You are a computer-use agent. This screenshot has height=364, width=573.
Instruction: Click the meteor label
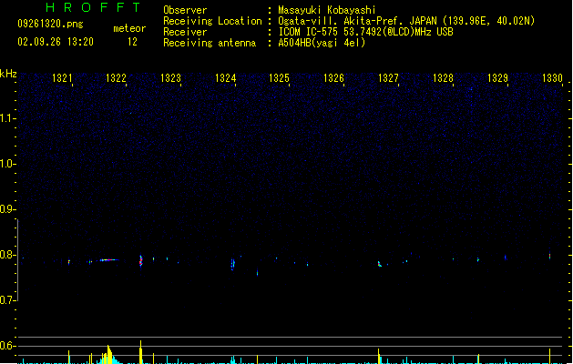[129, 28]
